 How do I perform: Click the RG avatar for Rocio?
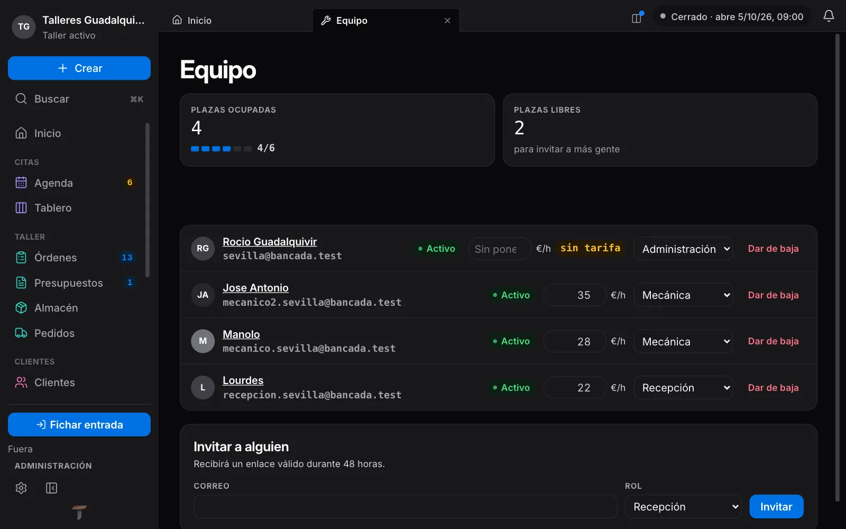[x=203, y=249]
